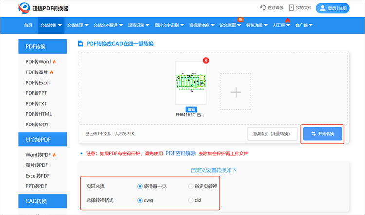Go to the 首页 tab

pyautogui.click(x=28, y=25)
